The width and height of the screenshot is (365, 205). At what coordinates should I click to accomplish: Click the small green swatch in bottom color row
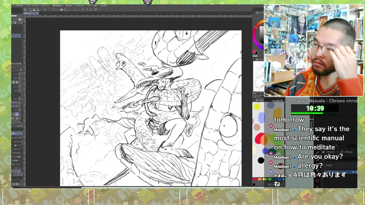tap(269, 179)
